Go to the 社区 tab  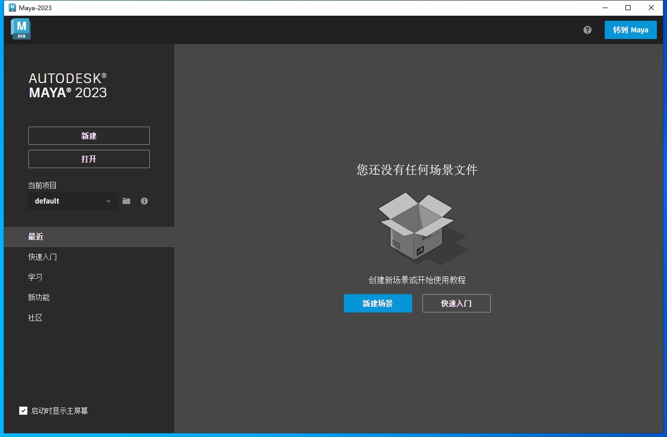tap(89, 318)
